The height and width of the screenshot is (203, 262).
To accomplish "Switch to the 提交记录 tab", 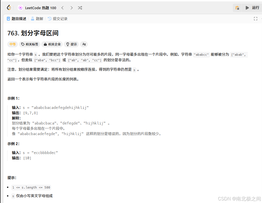I will (58, 19).
